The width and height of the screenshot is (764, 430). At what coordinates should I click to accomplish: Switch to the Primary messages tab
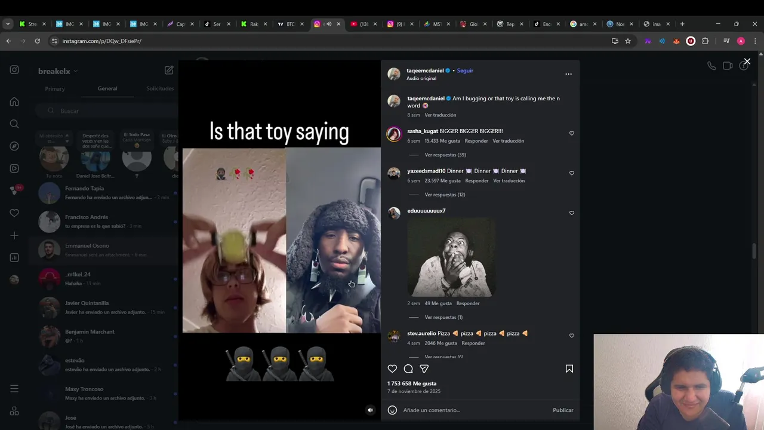tap(55, 88)
